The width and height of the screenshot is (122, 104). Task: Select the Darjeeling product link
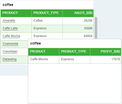(10, 59)
